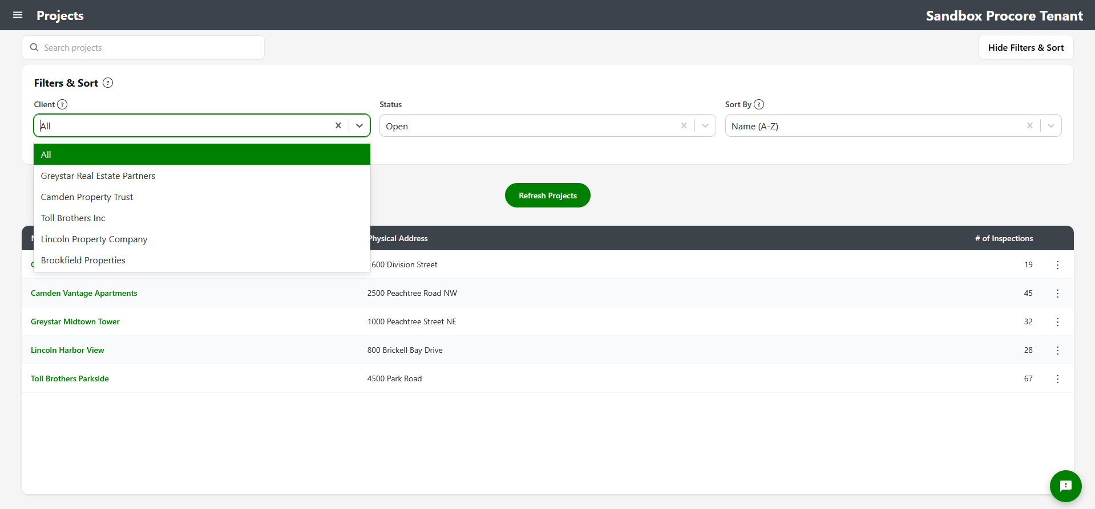Click the address 2500 Peachtree Road NW

(x=412, y=293)
